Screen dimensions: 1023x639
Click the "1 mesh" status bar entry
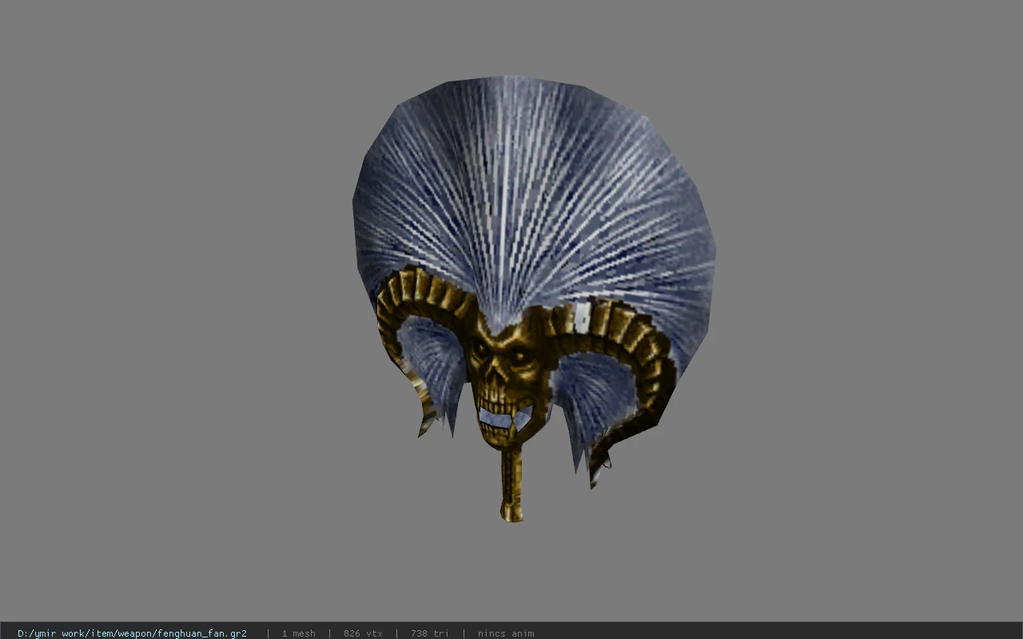[x=298, y=633]
